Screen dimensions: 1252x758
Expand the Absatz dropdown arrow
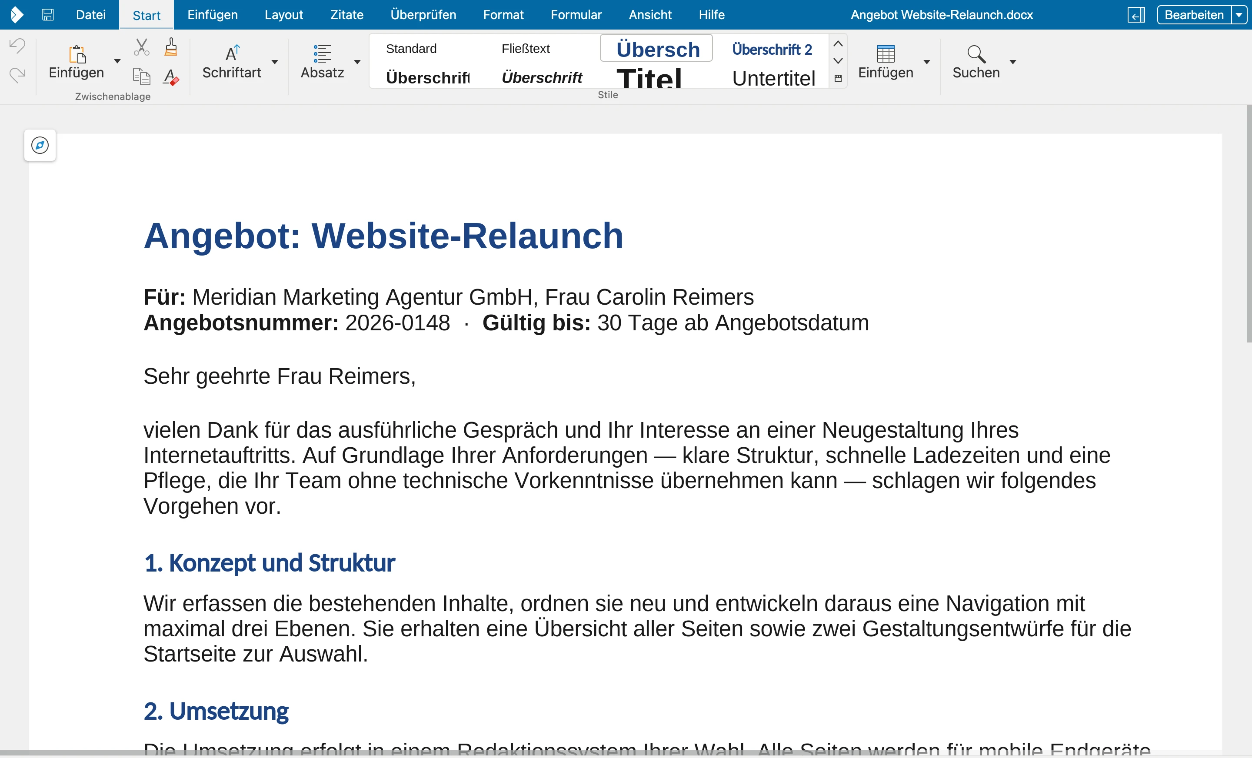(357, 62)
